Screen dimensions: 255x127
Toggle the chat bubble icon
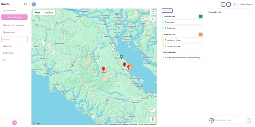[x=234, y=4]
